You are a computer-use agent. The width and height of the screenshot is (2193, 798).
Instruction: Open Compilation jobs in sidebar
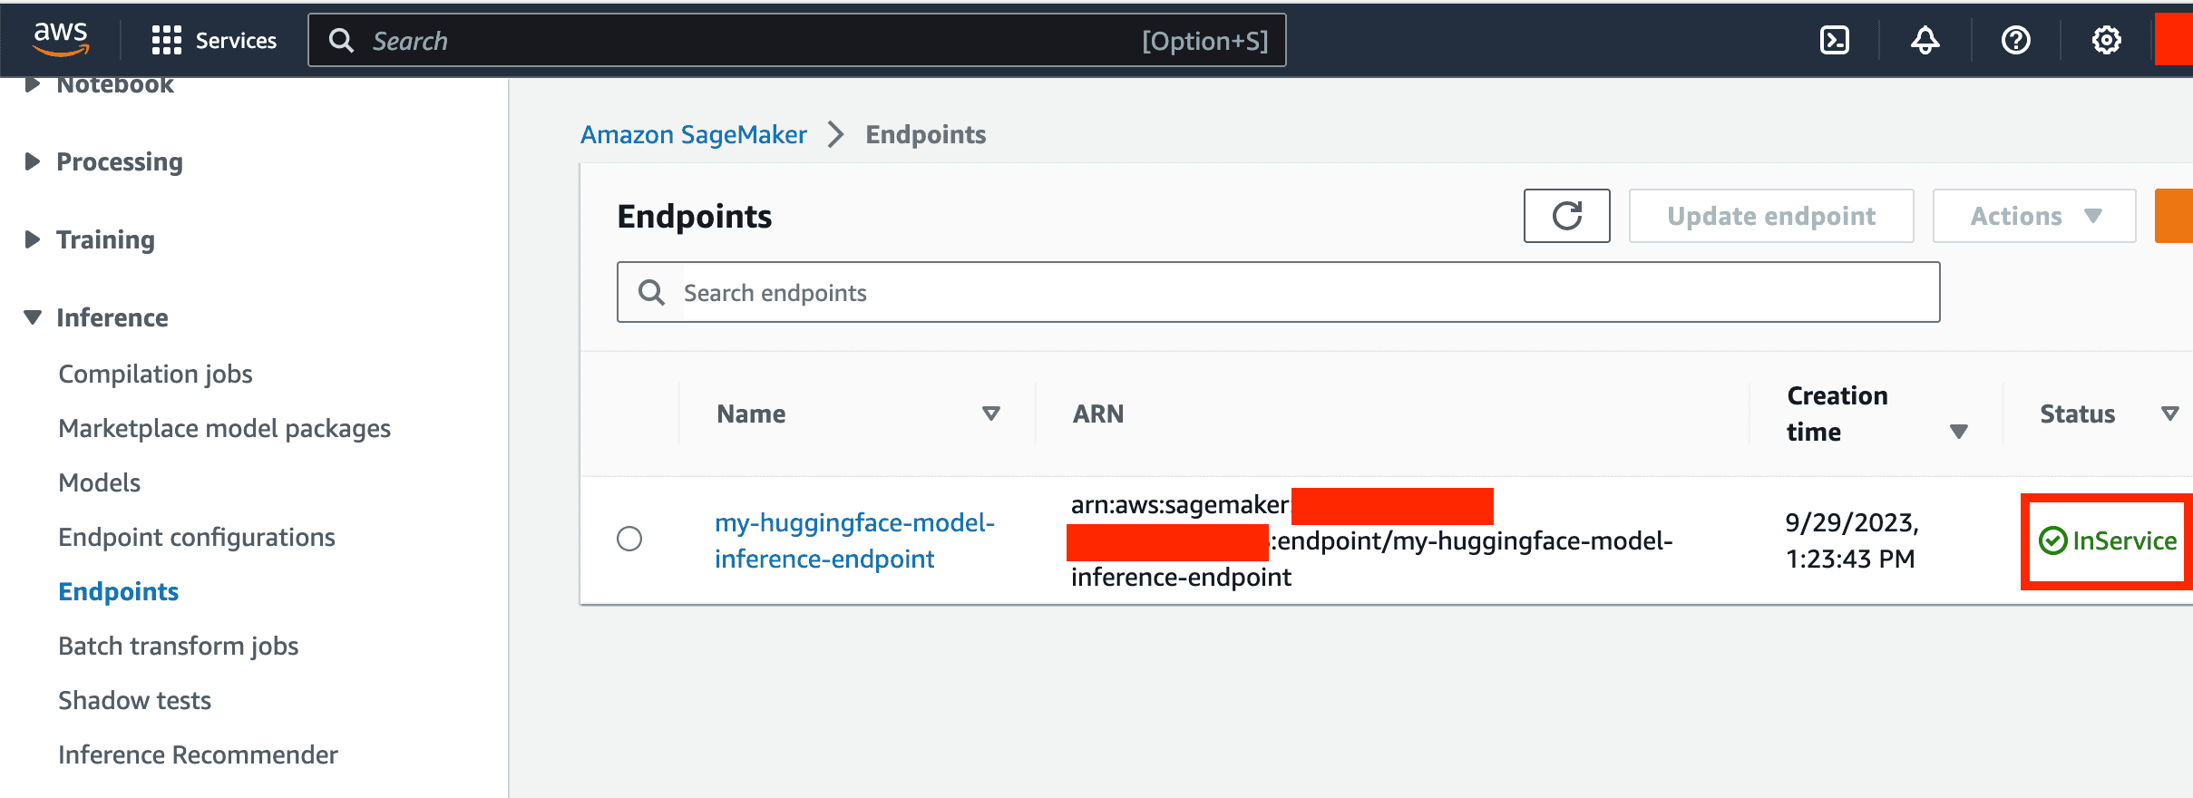click(155, 374)
